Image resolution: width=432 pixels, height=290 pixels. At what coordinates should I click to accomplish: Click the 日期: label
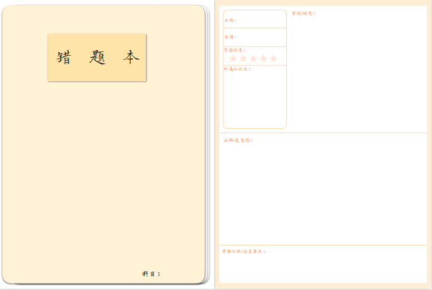230,20
